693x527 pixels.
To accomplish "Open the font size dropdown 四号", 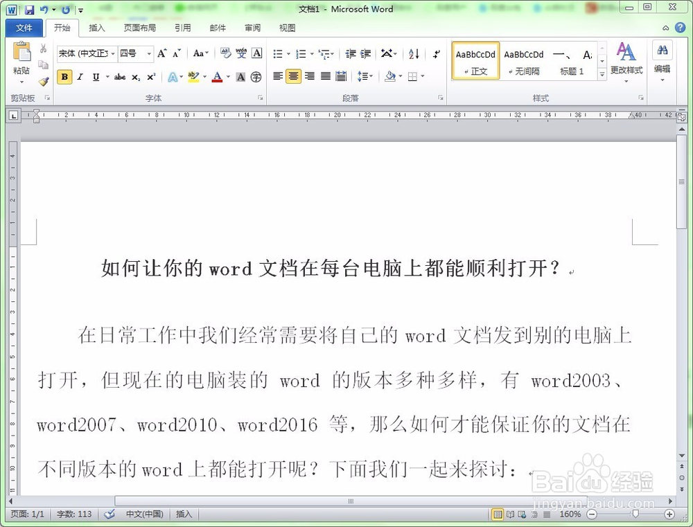I will (149, 53).
